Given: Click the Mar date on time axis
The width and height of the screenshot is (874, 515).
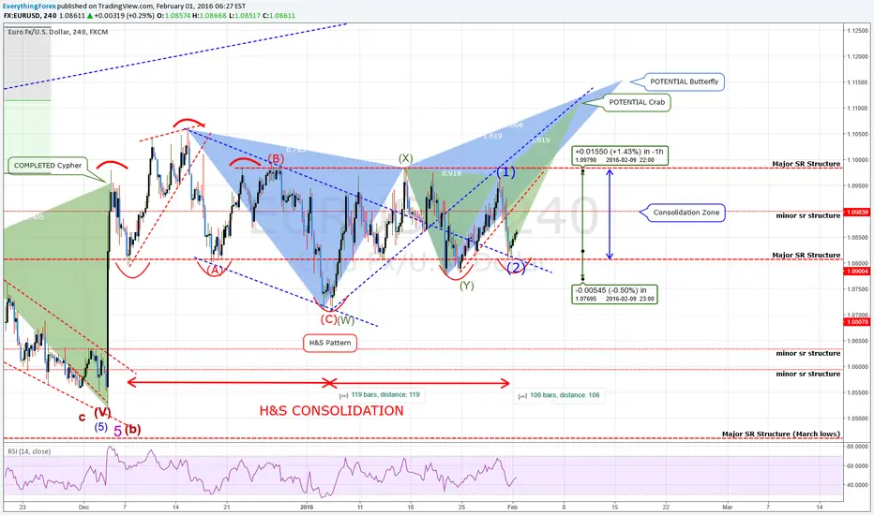Looking at the screenshot, I should coord(727,508).
